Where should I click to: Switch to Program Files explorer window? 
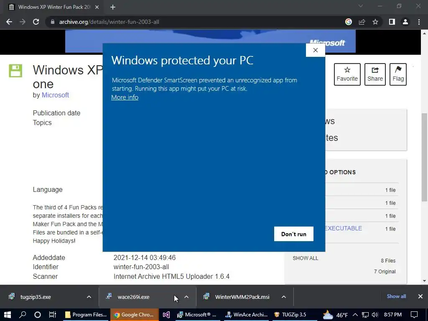pyautogui.click(x=86, y=315)
